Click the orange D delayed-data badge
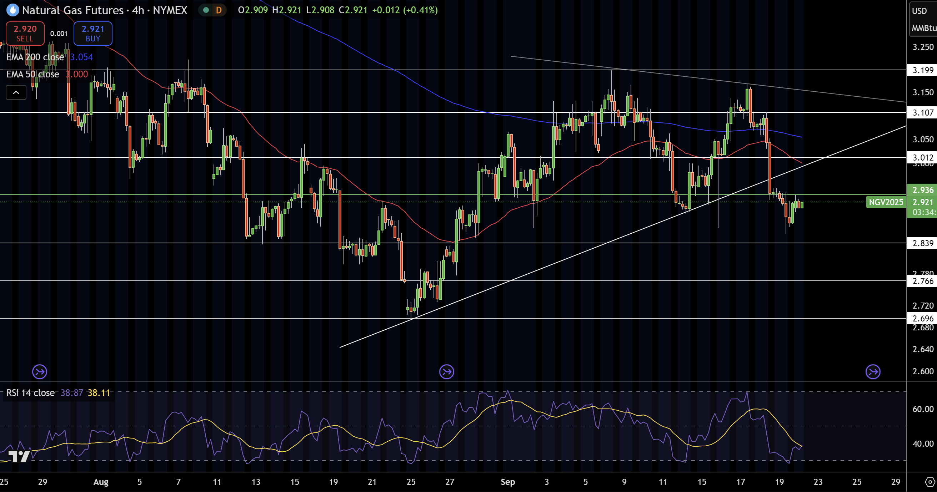Viewport: 937px width, 492px height. (x=219, y=10)
